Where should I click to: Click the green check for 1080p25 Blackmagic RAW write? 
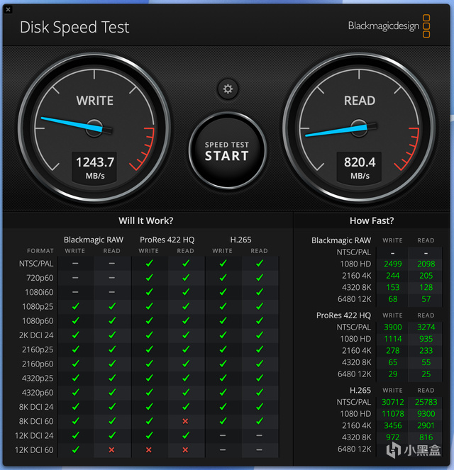[x=76, y=306]
